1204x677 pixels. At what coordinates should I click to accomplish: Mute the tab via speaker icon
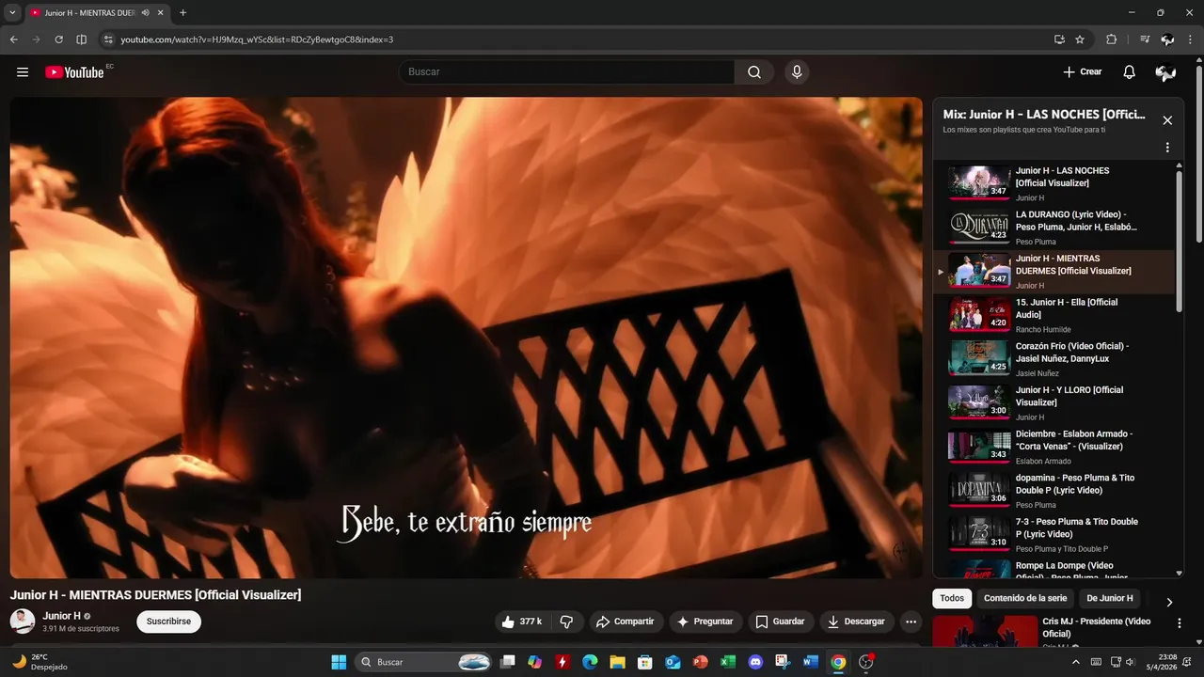click(145, 13)
